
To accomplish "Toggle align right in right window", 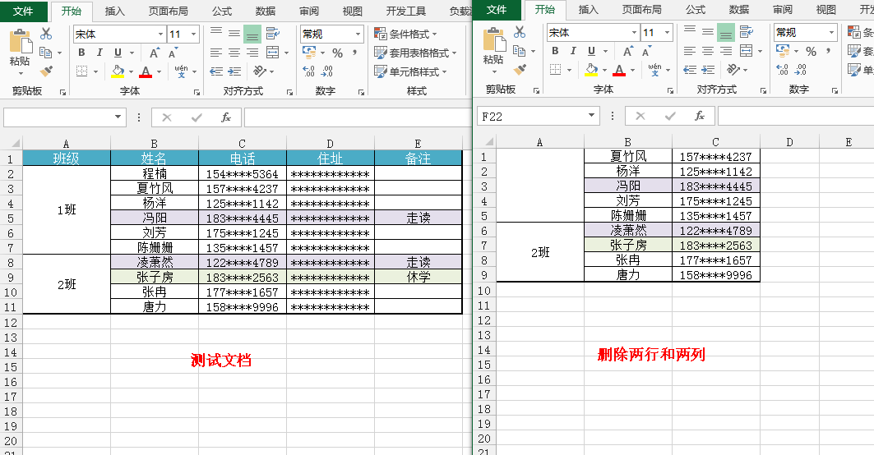I will 726,51.
